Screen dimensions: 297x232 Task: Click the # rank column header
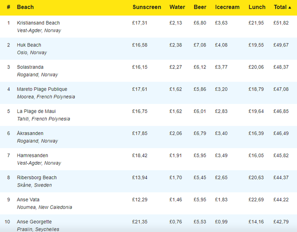pos(8,7)
